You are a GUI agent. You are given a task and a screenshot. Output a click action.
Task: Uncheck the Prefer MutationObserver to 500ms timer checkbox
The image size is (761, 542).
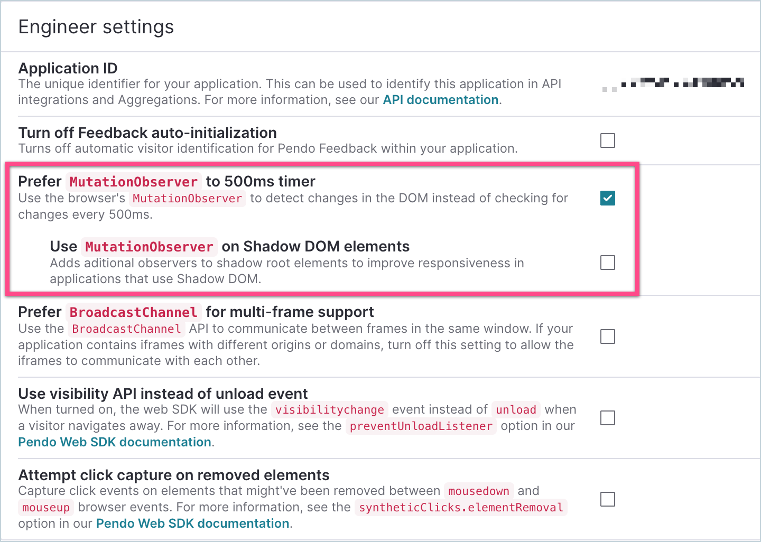(x=608, y=198)
